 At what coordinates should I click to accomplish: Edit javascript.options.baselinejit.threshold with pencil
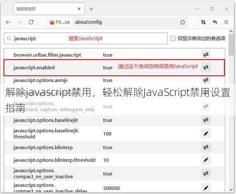click(x=206, y=133)
